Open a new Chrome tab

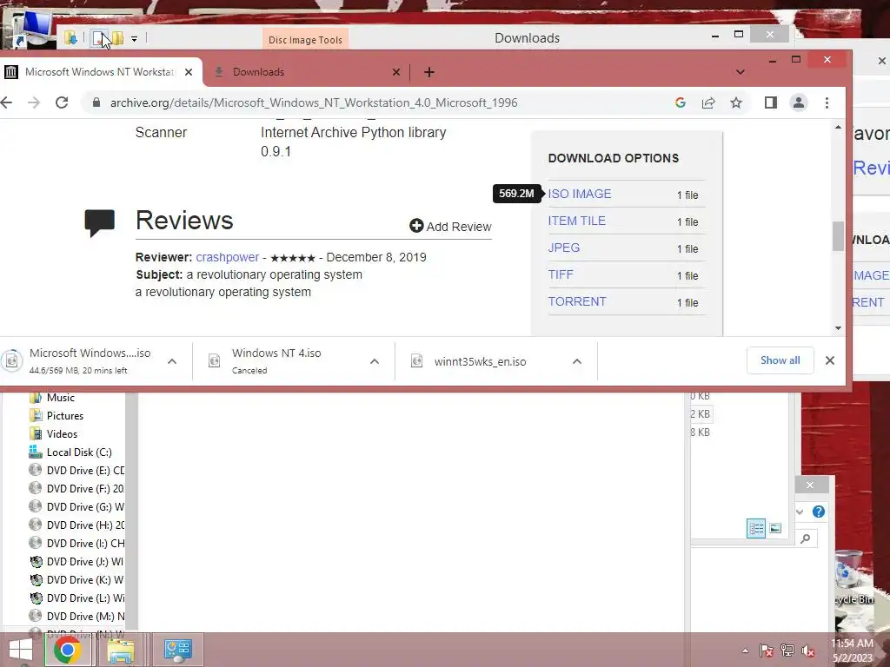click(x=429, y=72)
